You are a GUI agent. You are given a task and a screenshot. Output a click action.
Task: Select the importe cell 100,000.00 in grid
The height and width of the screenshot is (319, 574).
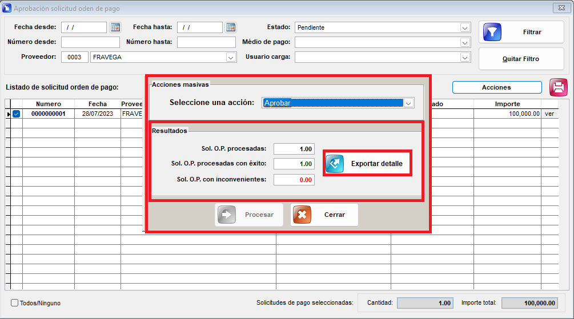coord(507,114)
